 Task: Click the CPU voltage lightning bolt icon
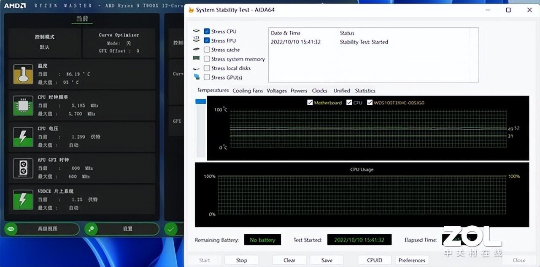(x=23, y=137)
